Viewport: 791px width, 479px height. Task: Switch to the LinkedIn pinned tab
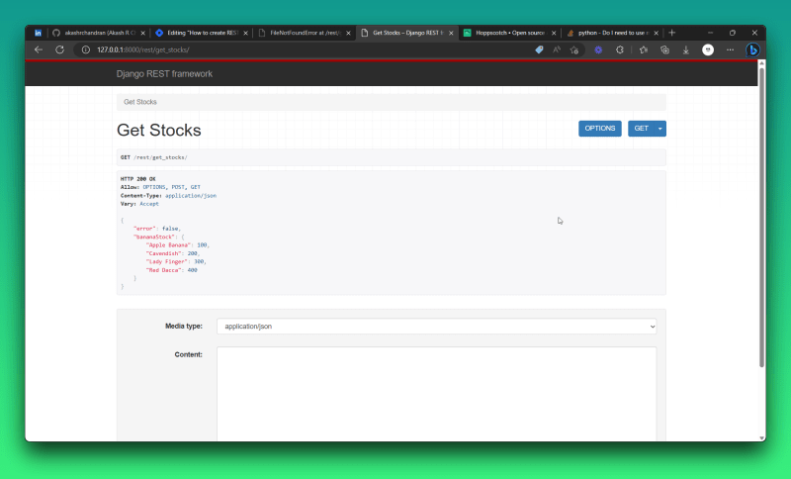(38, 33)
